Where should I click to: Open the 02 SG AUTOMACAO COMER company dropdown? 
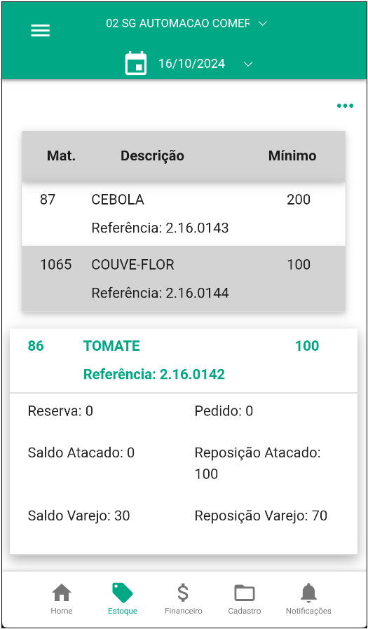(178, 23)
